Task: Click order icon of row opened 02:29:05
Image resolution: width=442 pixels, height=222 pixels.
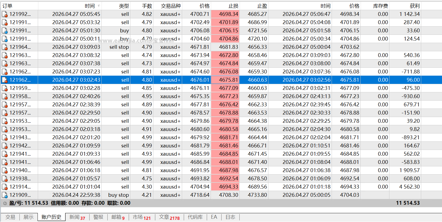Action: click(5, 121)
